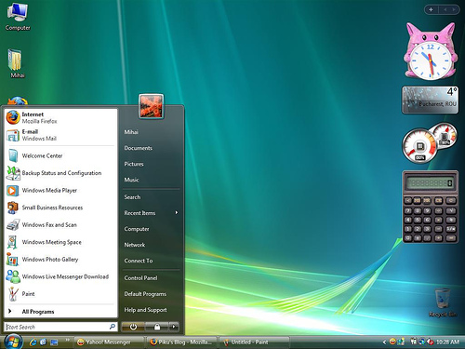This screenshot has width=465, height=349.
Task: Launch Windows Mail E-mail entry
Action: [x=60, y=135]
